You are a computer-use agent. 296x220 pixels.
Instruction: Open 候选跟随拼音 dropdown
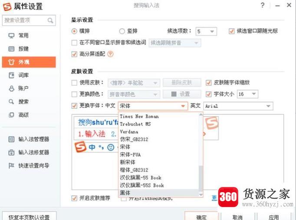click(175, 43)
